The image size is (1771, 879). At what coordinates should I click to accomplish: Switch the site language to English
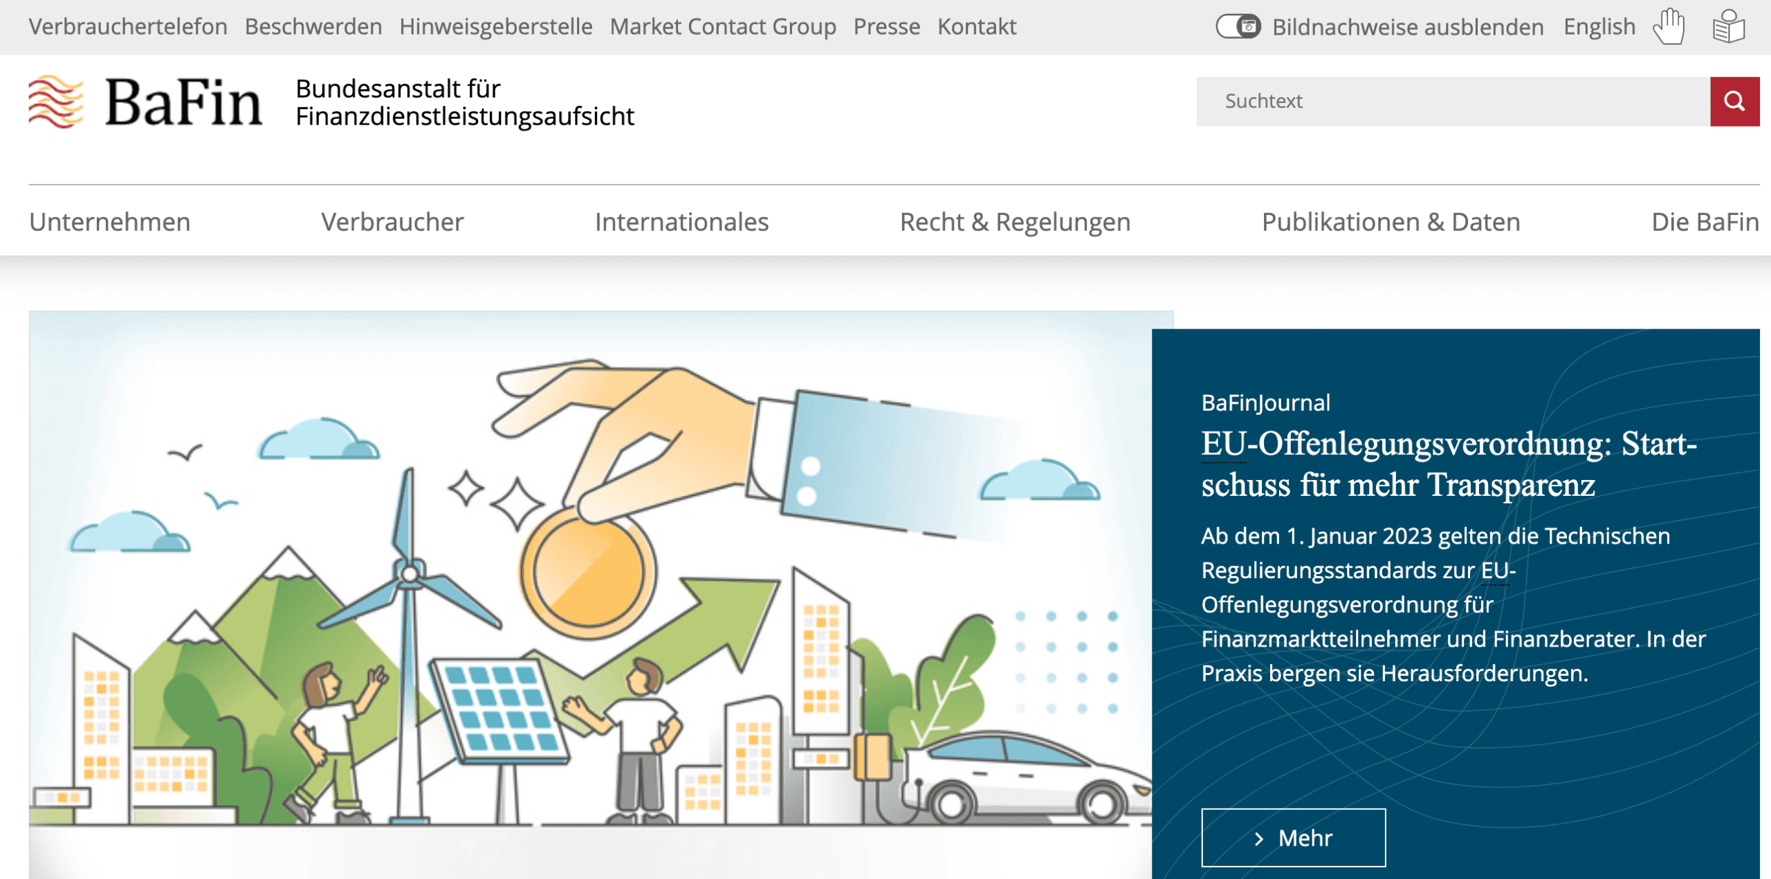point(1599,26)
